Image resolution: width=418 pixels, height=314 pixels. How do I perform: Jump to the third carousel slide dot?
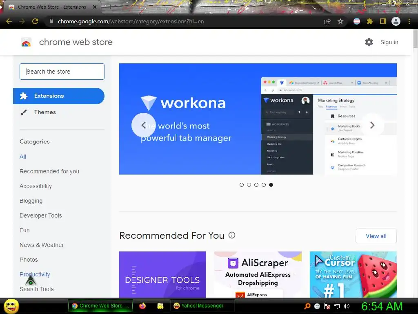tap(256, 185)
